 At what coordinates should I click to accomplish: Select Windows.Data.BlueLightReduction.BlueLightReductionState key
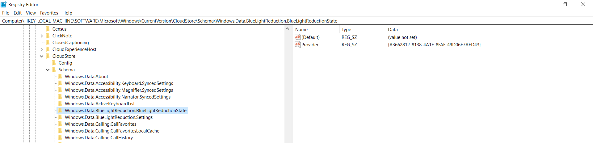126,111
